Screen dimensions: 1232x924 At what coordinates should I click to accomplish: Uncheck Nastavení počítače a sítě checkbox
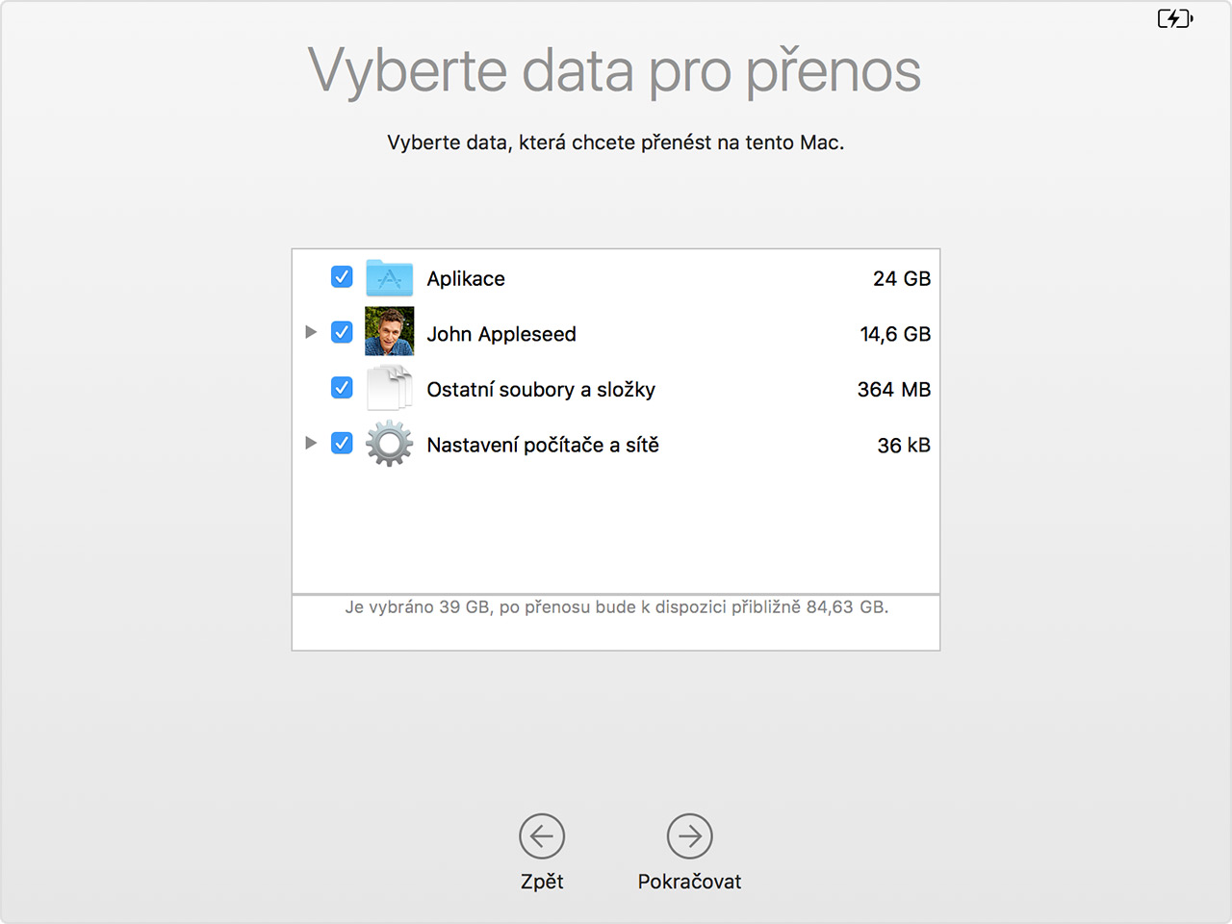[342, 443]
